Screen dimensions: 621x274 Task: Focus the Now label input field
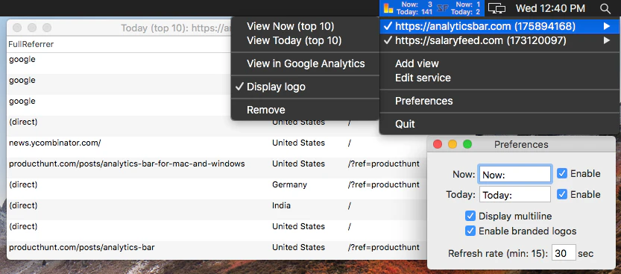coord(515,174)
